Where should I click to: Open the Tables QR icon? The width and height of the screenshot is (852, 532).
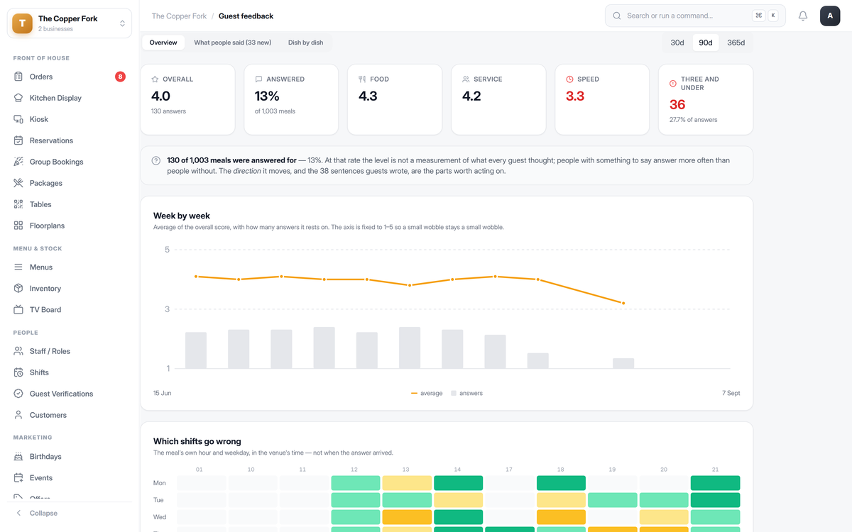point(18,204)
